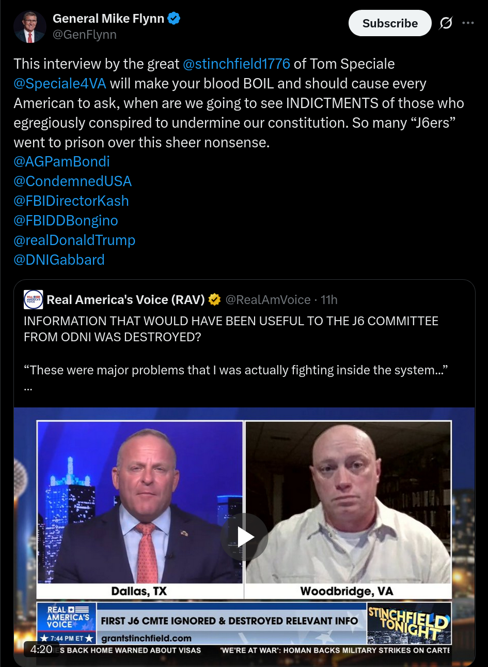Click the Real America's Voice avatar logo
488x667 pixels.
point(34,300)
